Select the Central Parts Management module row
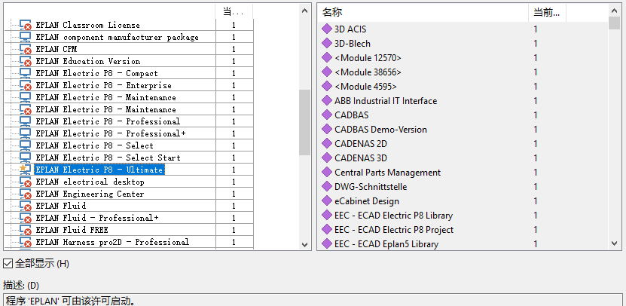626x306 pixels. click(x=463, y=172)
